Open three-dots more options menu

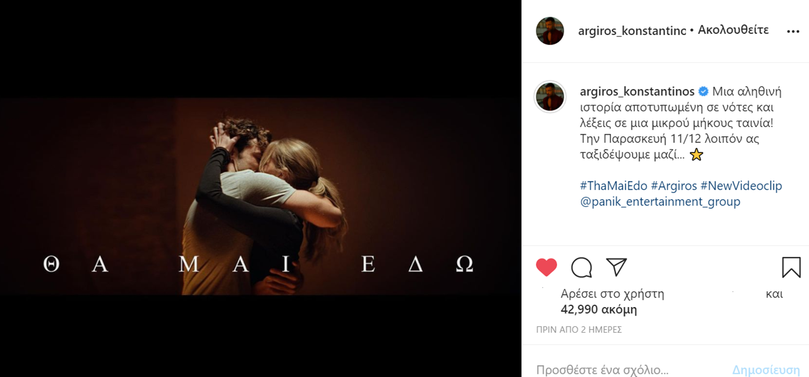pos(793,31)
